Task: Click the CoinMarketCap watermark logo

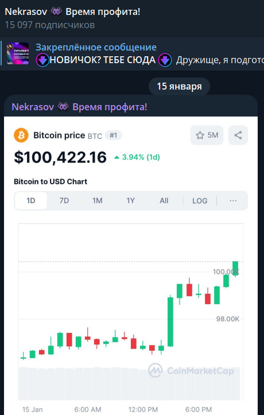Action: point(191,371)
